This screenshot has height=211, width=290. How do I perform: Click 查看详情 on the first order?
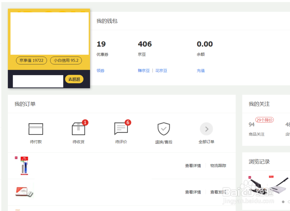[x=193, y=166]
